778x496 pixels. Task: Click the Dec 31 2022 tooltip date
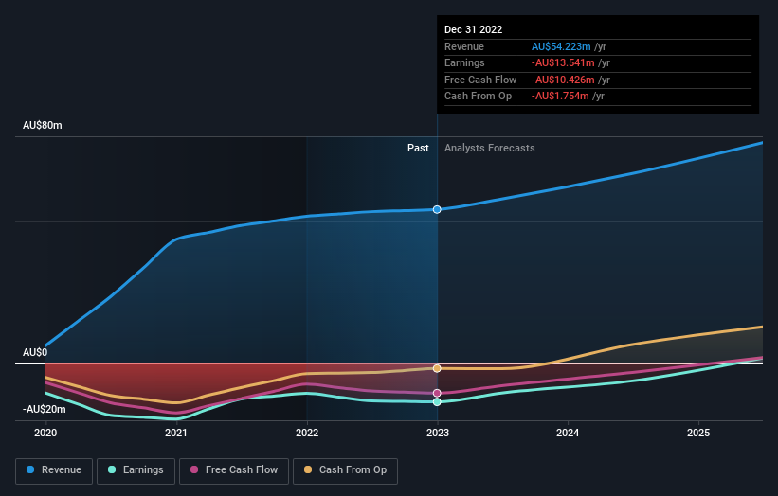pos(474,29)
